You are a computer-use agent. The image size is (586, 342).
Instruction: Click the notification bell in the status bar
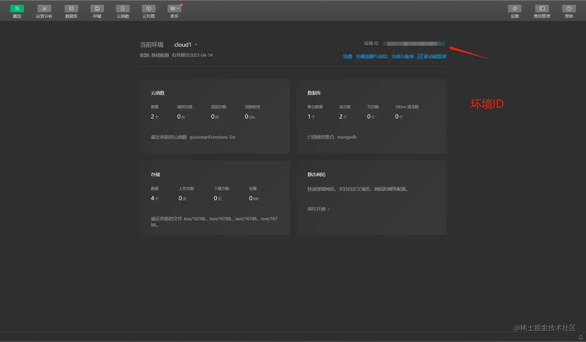pyautogui.click(x=581, y=337)
